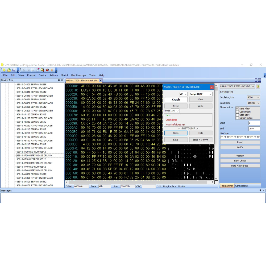Click the red bug debug icon
266x266 pixels.
click(47, 70)
